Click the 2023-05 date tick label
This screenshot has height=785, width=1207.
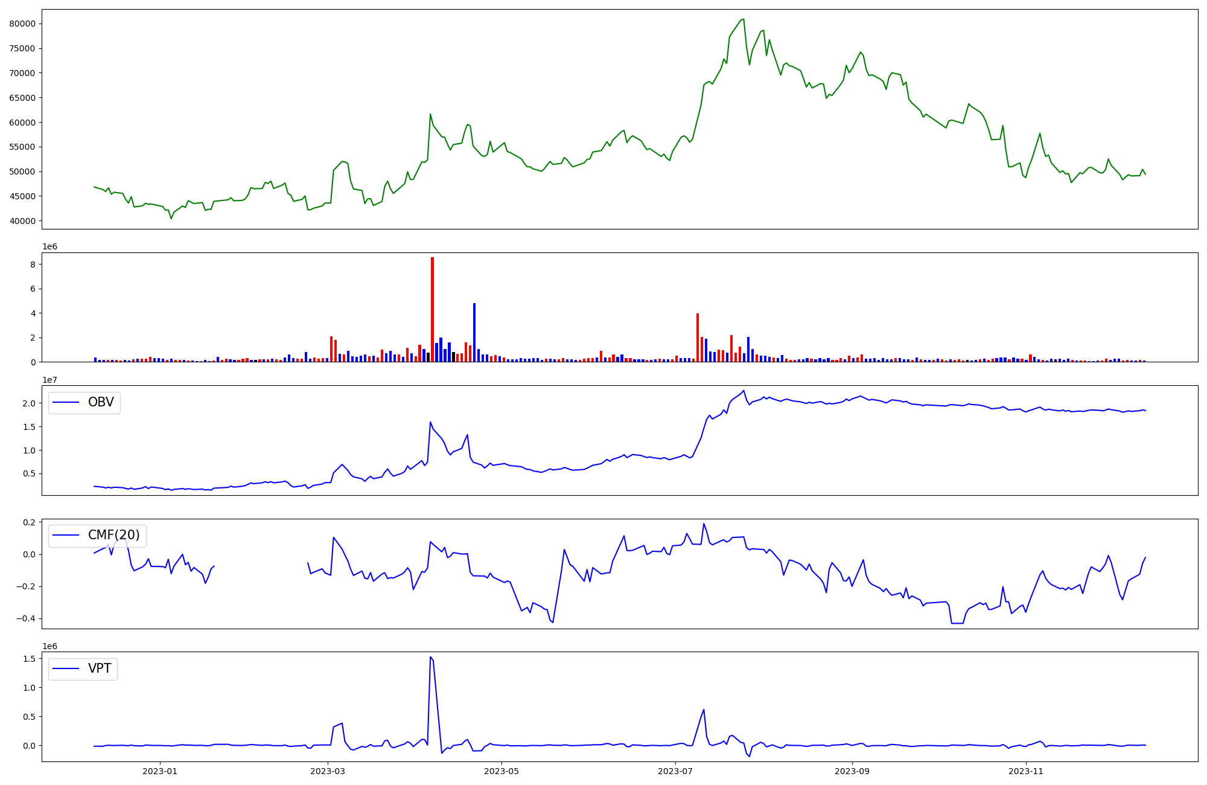pos(502,771)
